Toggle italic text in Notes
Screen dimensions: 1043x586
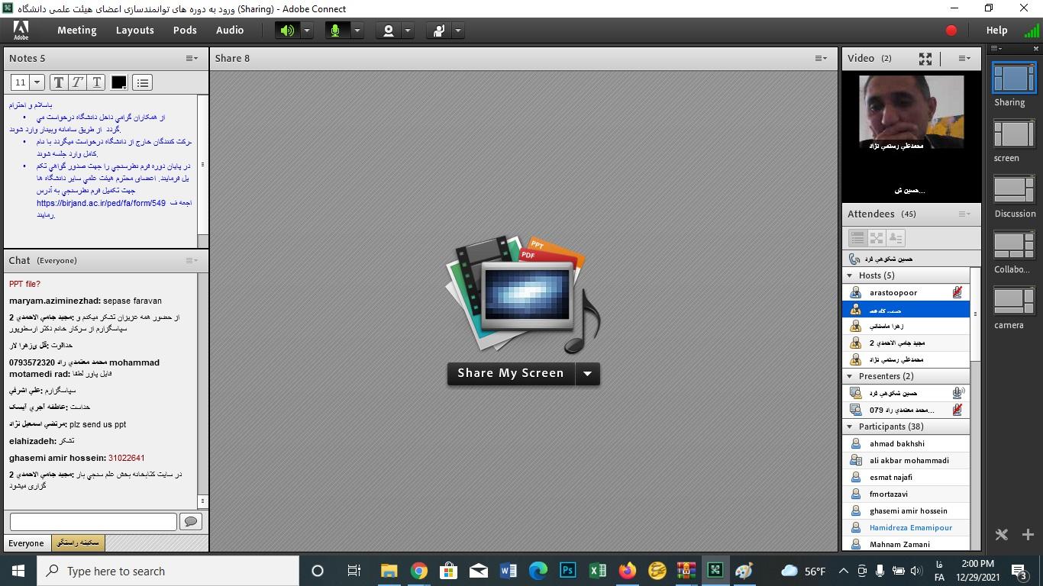point(77,82)
